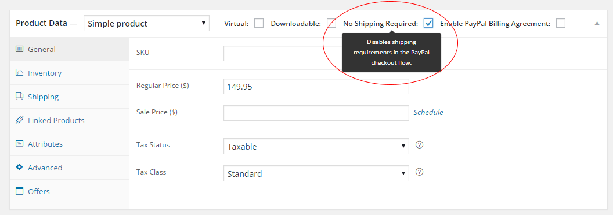Enable PayPal Billing Agreement checkbox
Image resolution: width=613 pixels, height=215 pixels.
[x=561, y=23]
